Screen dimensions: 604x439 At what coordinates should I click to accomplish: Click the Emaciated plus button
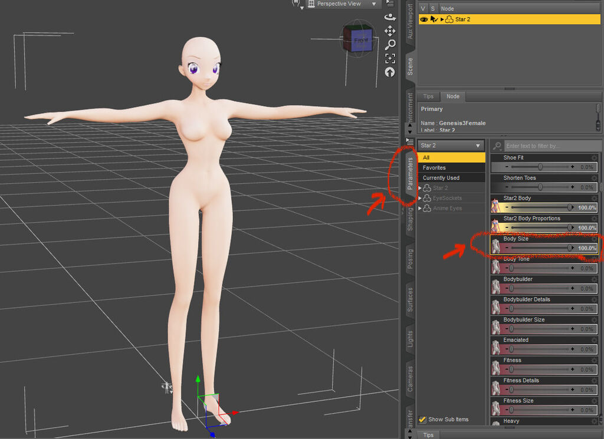click(572, 349)
